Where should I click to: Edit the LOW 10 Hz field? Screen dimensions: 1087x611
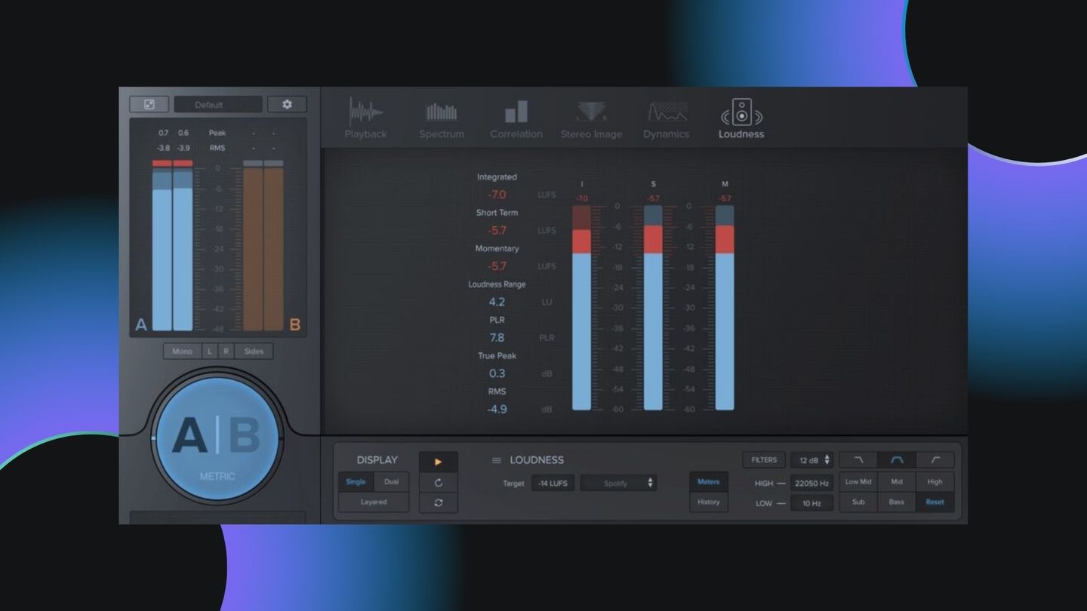point(811,503)
